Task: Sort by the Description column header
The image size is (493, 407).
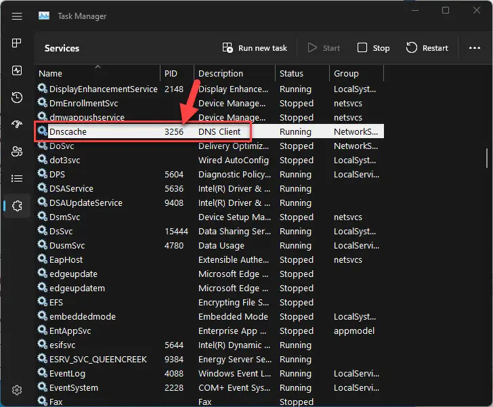Action: point(234,73)
